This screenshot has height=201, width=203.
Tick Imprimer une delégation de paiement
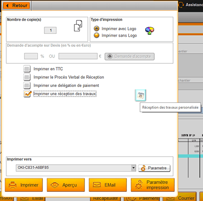click(27, 86)
